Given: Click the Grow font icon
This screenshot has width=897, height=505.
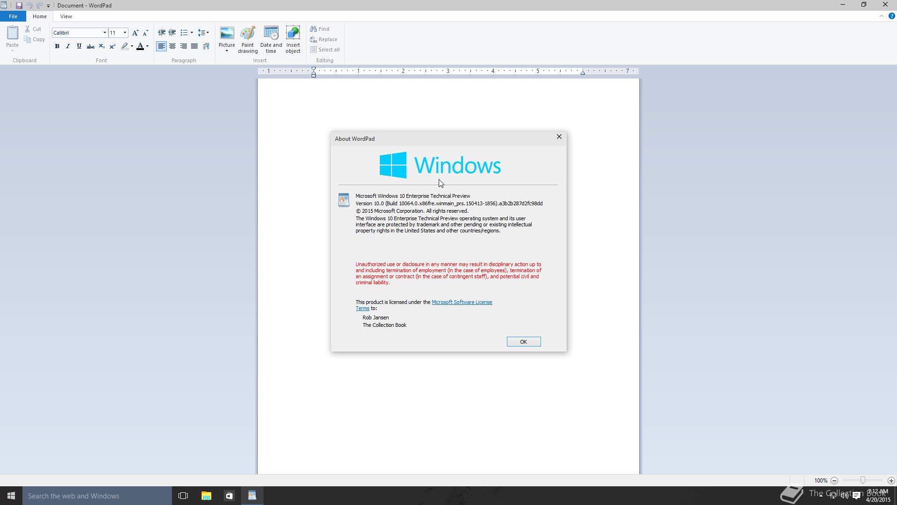Looking at the screenshot, I should click(x=135, y=33).
